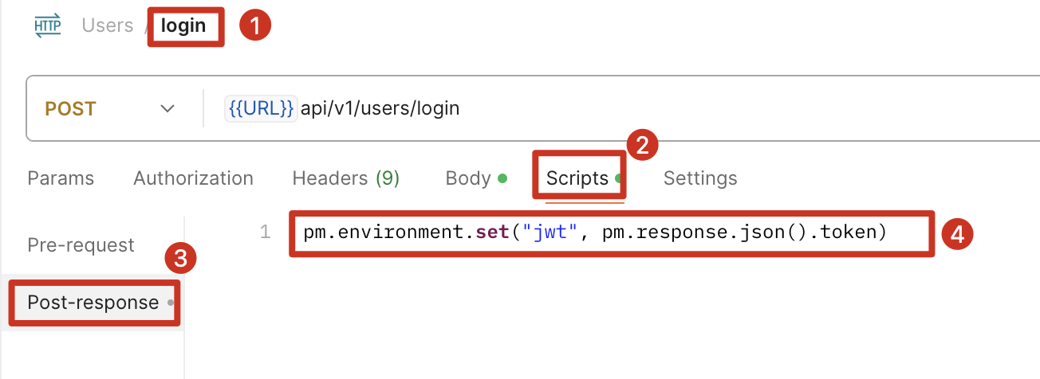Image resolution: width=1040 pixels, height=379 pixels.
Task: Select the Post-response script section
Action: point(93,303)
